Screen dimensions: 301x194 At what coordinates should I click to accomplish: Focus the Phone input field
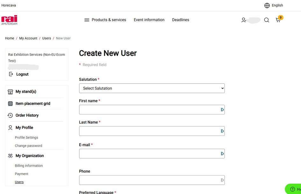(x=152, y=180)
